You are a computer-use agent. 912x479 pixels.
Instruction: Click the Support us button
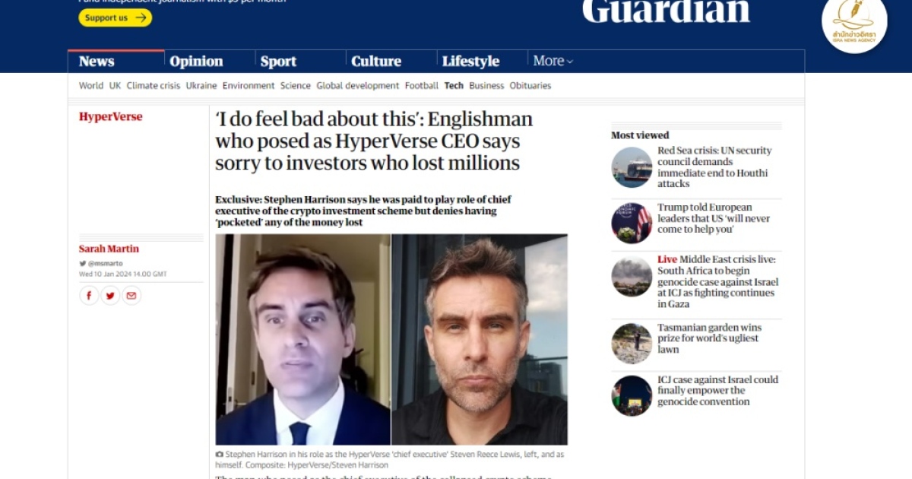pyautogui.click(x=116, y=17)
